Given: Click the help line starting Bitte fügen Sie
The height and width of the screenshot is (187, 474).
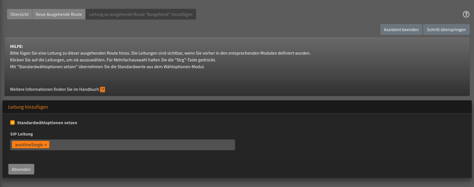Looking at the screenshot, I should [x=160, y=53].
